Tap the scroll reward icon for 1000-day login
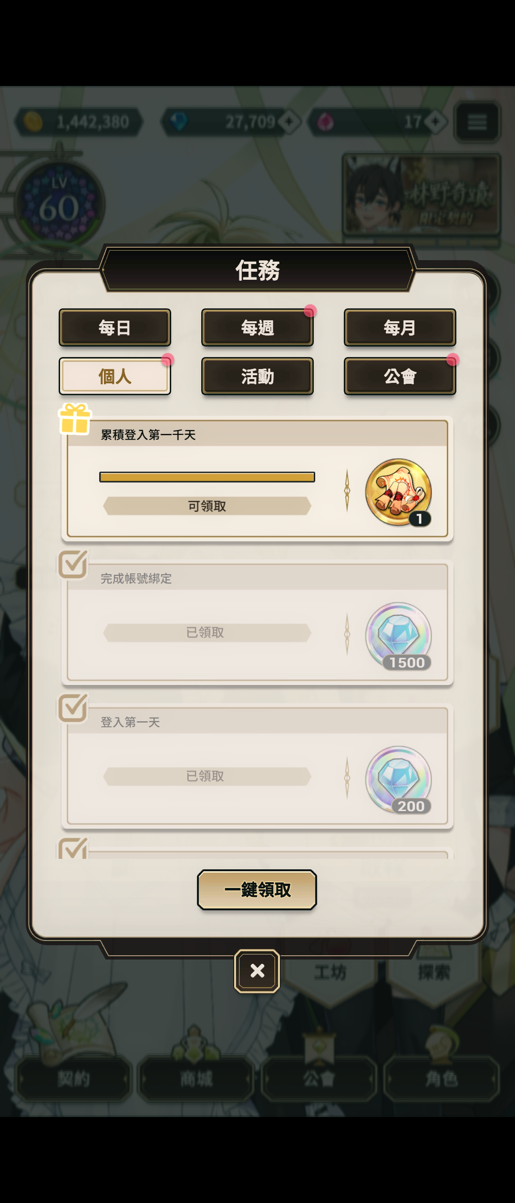Screen dimensions: 515x1203 point(399,492)
